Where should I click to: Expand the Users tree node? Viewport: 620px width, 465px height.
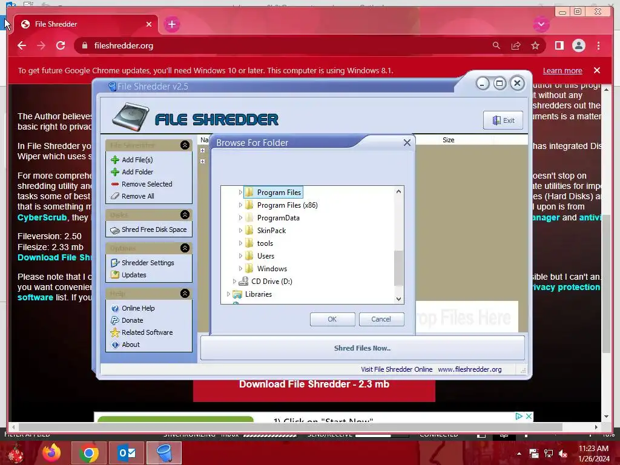[x=240, y=256]
